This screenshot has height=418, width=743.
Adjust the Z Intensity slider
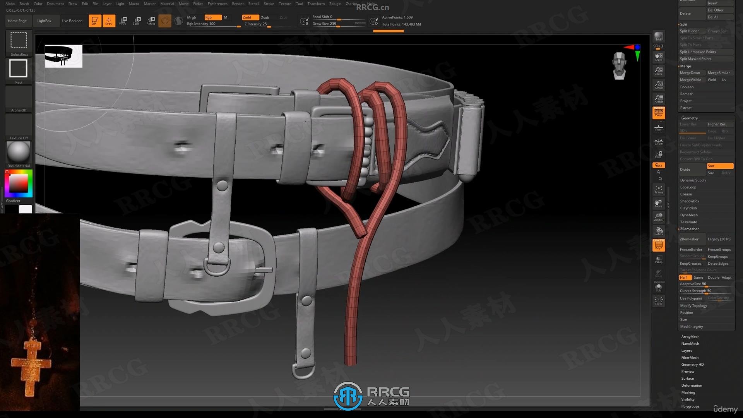[x=269, y=24]
